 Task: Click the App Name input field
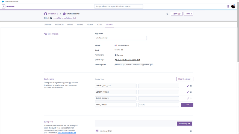click(x=121, y=38)
